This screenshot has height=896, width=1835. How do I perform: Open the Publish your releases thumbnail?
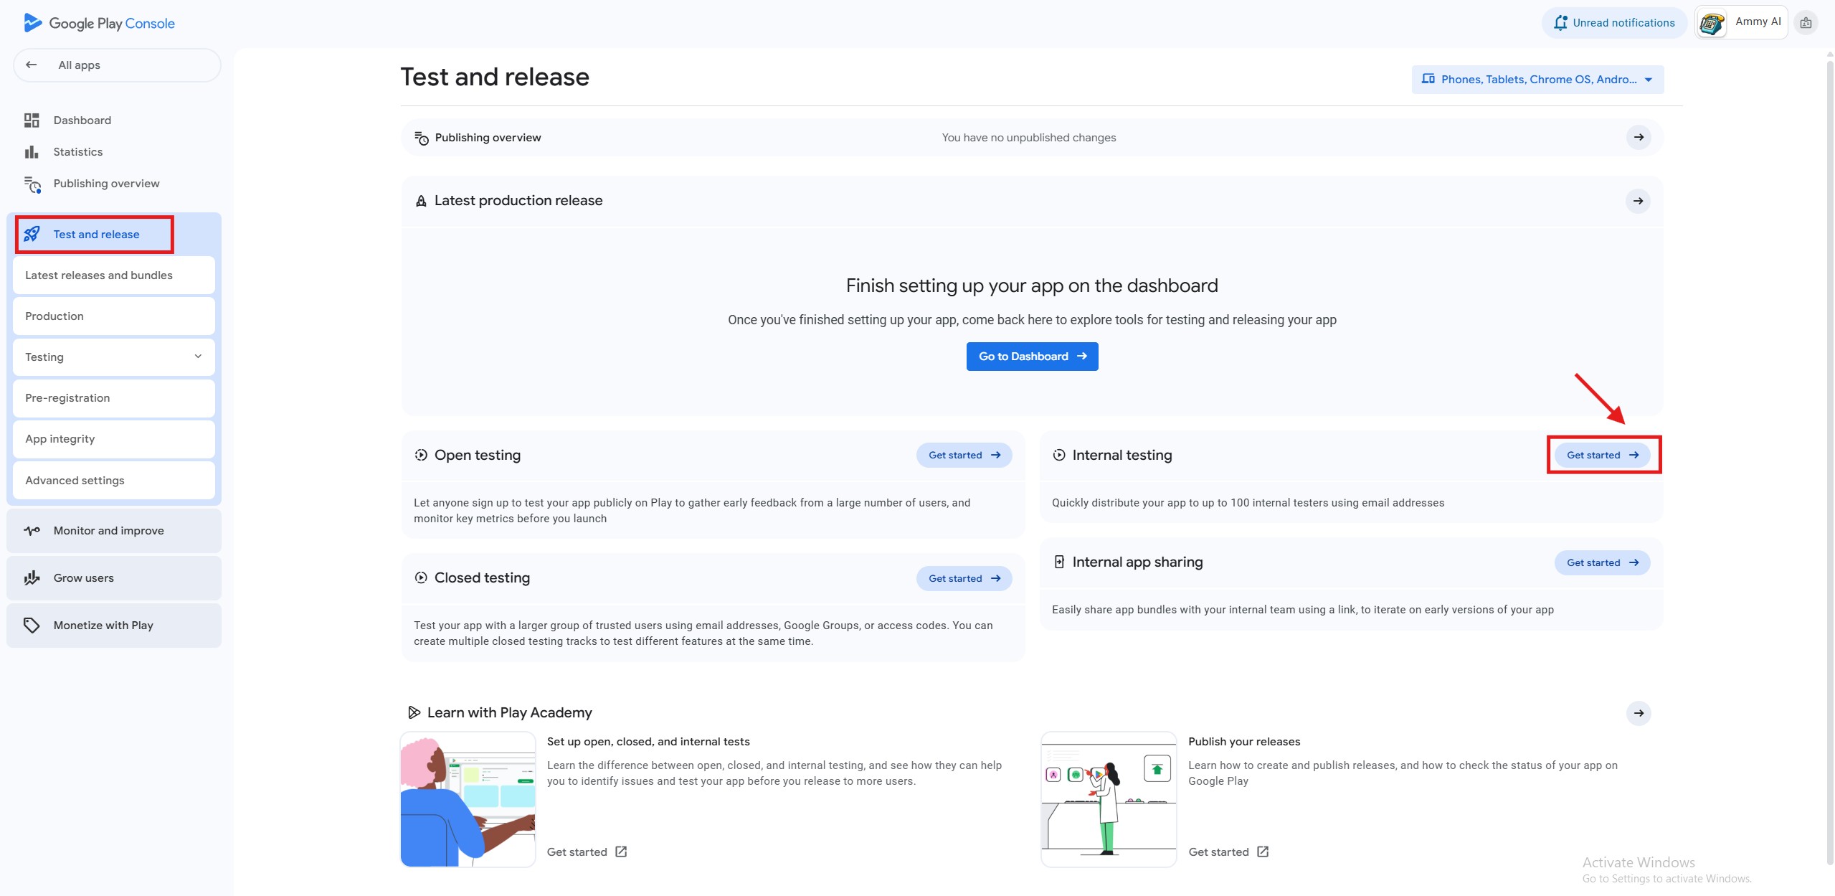click(1108, 799)
